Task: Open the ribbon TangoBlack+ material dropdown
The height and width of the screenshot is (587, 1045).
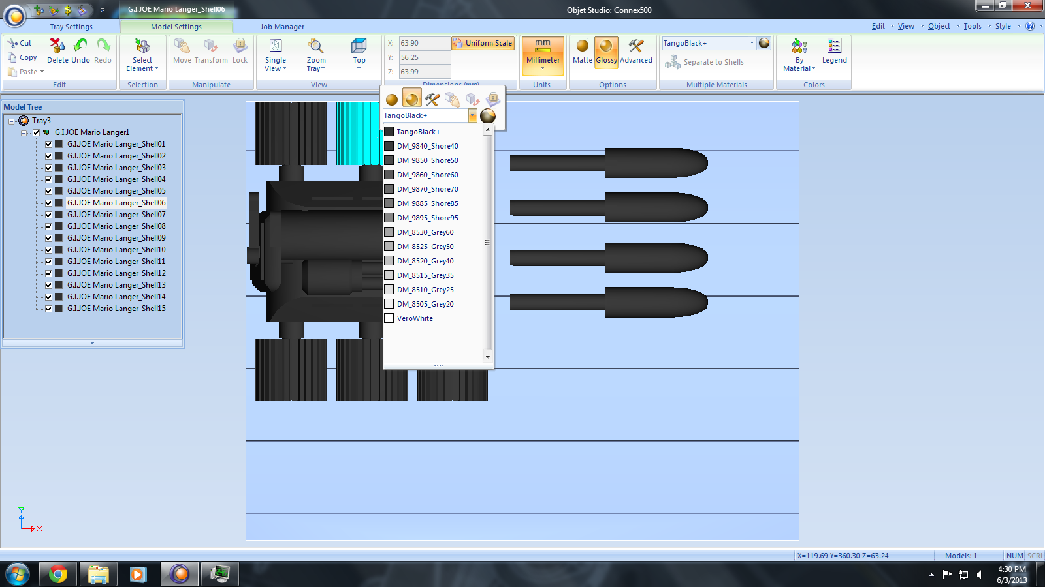Action: pos(752,43)
